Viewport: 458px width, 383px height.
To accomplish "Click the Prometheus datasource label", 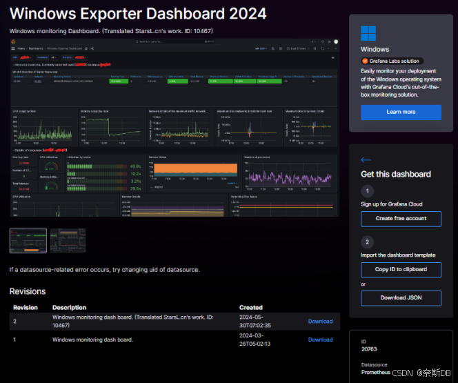I will (376, 373).
